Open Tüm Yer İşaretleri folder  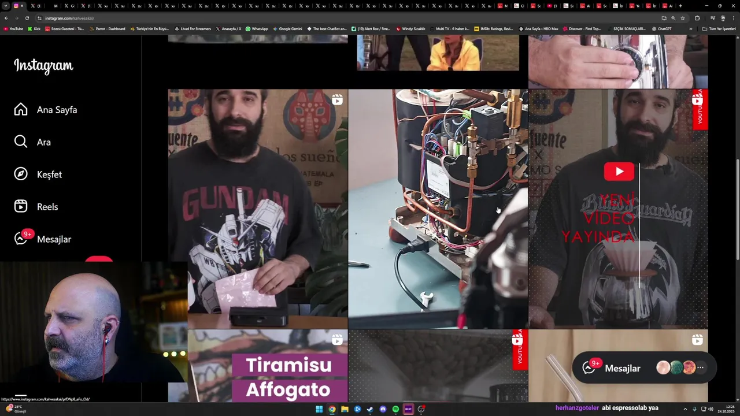[x=719, y=29]
